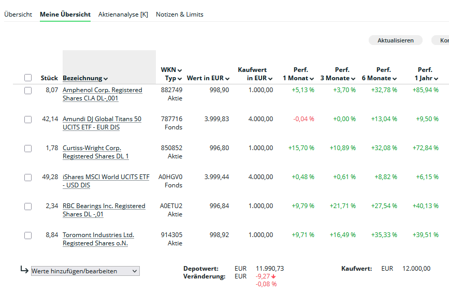Click Wert value 3.999,44

pyautogui.click(x=217, y=177)
